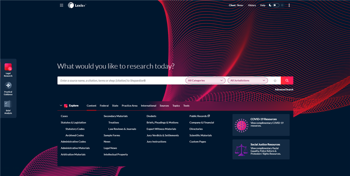The height and width of the screenshot is (176, 350).
Task: Open Archived Codes
Action: point(75,135)
